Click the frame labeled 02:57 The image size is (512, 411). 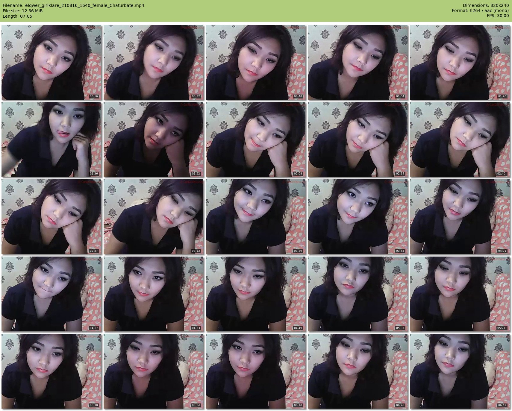51,217
